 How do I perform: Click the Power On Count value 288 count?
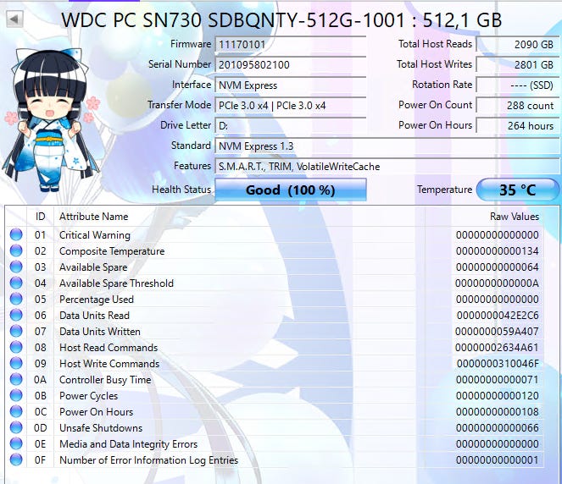coord(517,106)
